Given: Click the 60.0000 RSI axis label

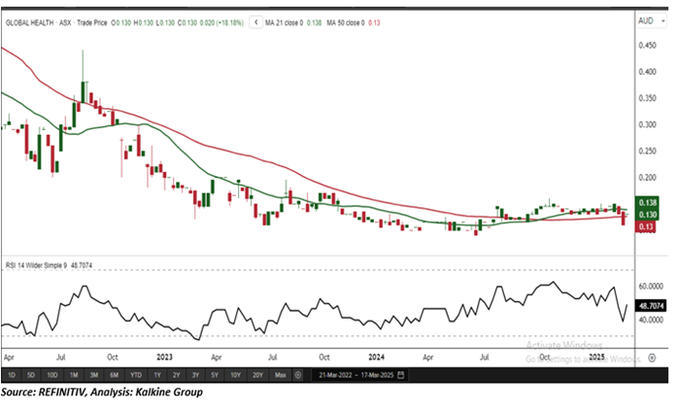Looking at the screenshot, I should [x=651, y=287].
